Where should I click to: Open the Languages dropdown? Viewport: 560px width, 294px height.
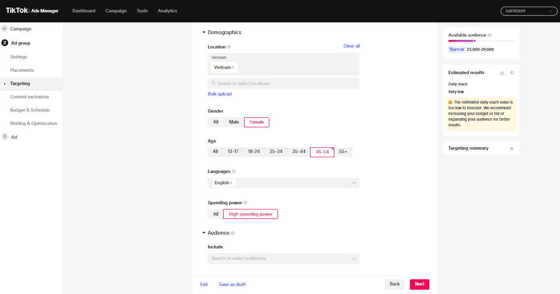click(284, 183)
